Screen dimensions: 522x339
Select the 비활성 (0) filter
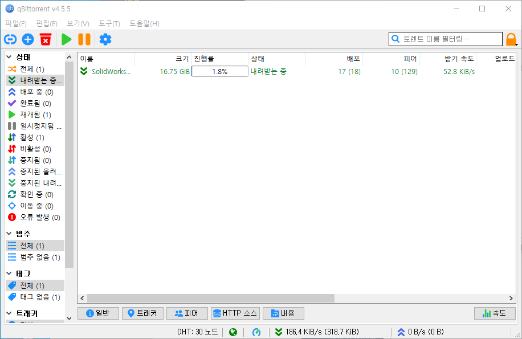(x=35, y=149)
